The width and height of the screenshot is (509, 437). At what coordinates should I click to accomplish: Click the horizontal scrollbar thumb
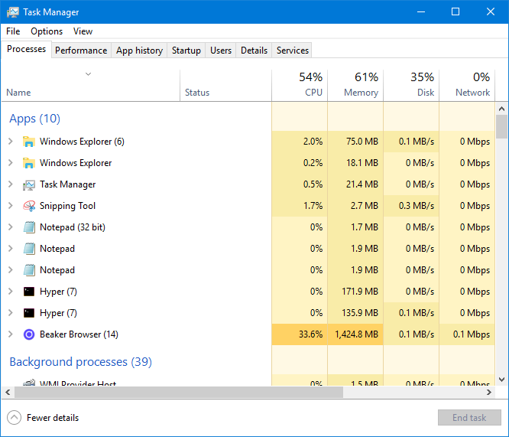[x=179, y=393]
